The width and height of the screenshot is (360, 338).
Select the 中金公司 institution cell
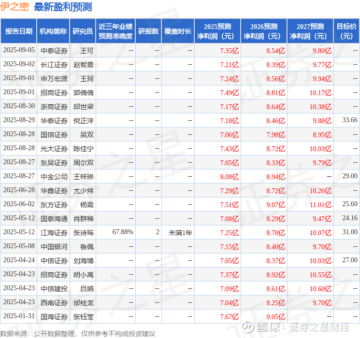point(54,177)
